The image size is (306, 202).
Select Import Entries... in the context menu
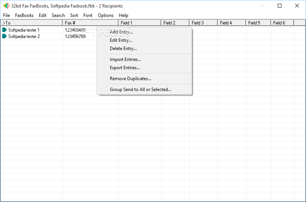point(145,59)
